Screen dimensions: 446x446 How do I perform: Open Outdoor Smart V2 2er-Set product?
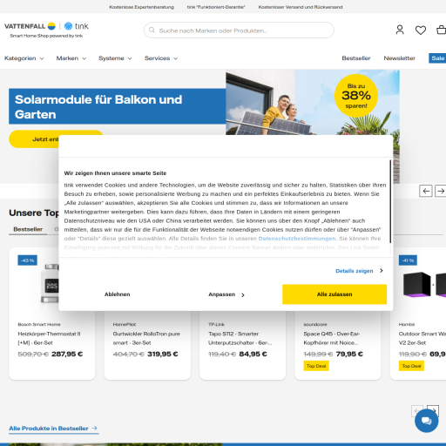click(422, 338)
